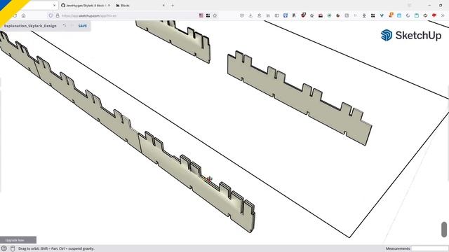Bookmark this page with the star icon

[x=215, y=15]
